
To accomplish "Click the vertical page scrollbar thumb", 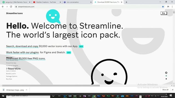I will tap(174, 12).
